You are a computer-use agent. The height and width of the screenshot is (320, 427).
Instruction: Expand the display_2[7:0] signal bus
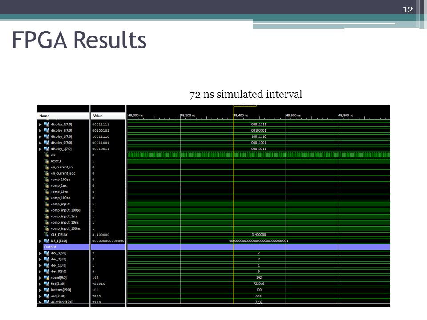40,131
